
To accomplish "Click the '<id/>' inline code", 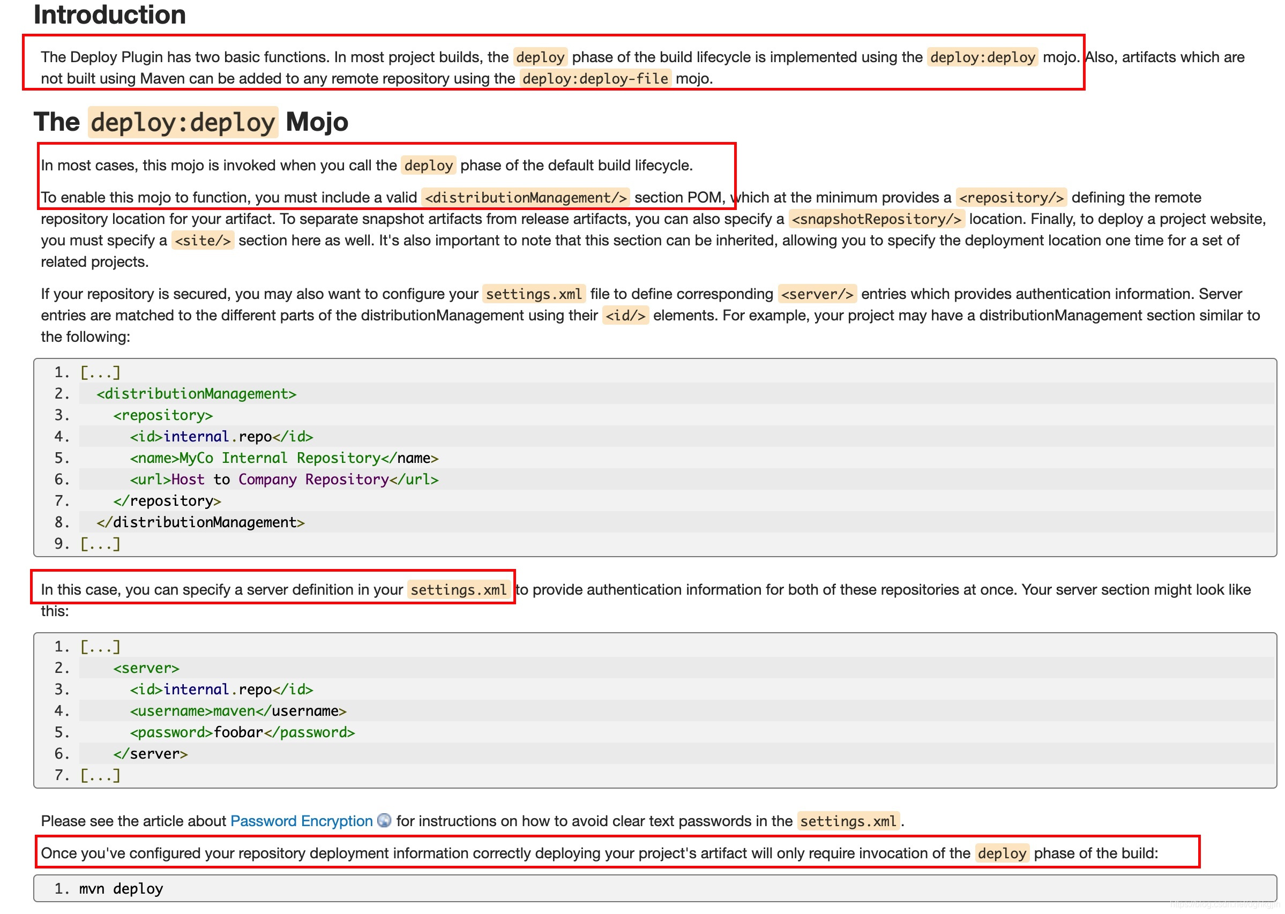I will (625, 315).
